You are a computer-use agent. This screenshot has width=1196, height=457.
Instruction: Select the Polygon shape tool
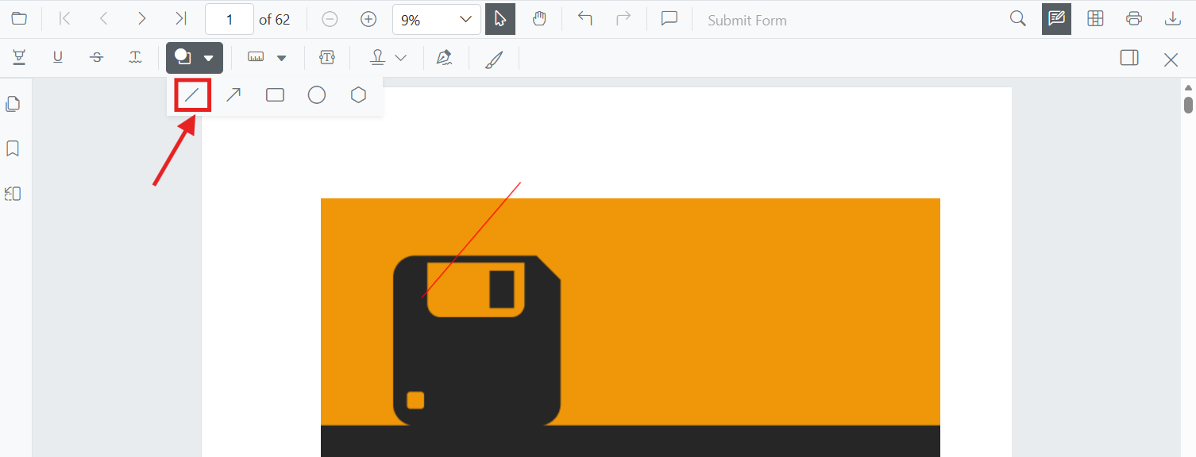click(x=359, y=95)
